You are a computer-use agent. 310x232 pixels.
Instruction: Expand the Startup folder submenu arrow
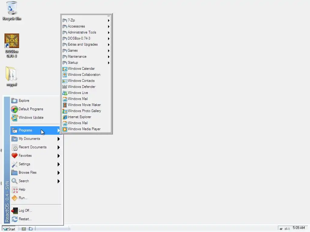pos(109,63)
